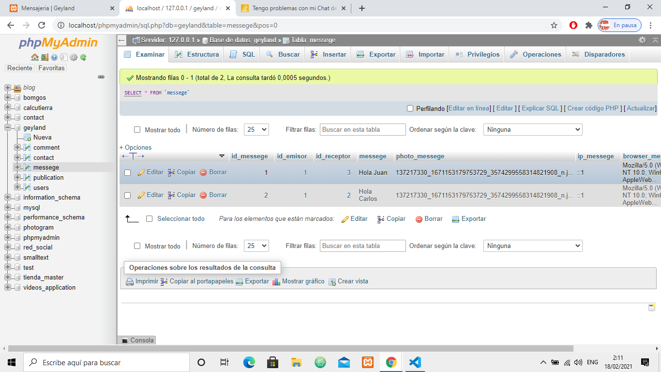Toggle the Perfilando checkbox
661x372 pixels.
click(410, 108)
